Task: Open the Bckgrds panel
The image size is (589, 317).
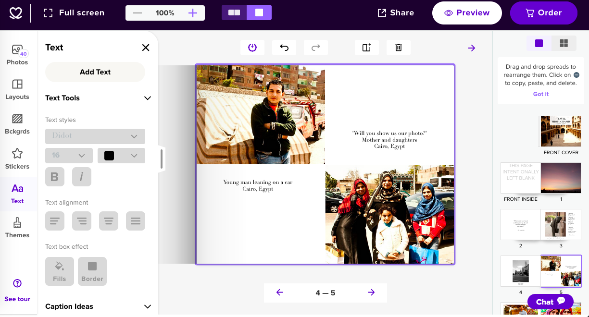Action: [x=17, y=124]
